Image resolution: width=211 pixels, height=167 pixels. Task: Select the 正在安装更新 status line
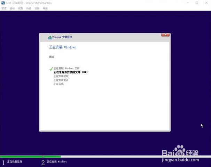pos(61,80)
